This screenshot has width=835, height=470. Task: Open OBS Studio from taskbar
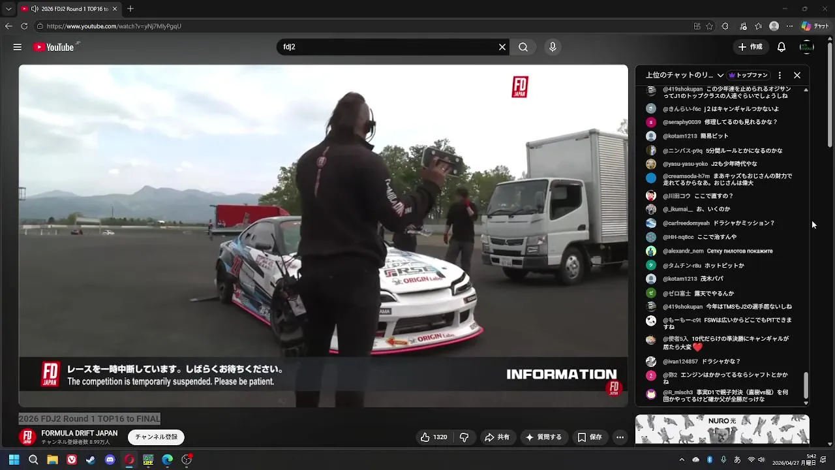pos(187,460)
